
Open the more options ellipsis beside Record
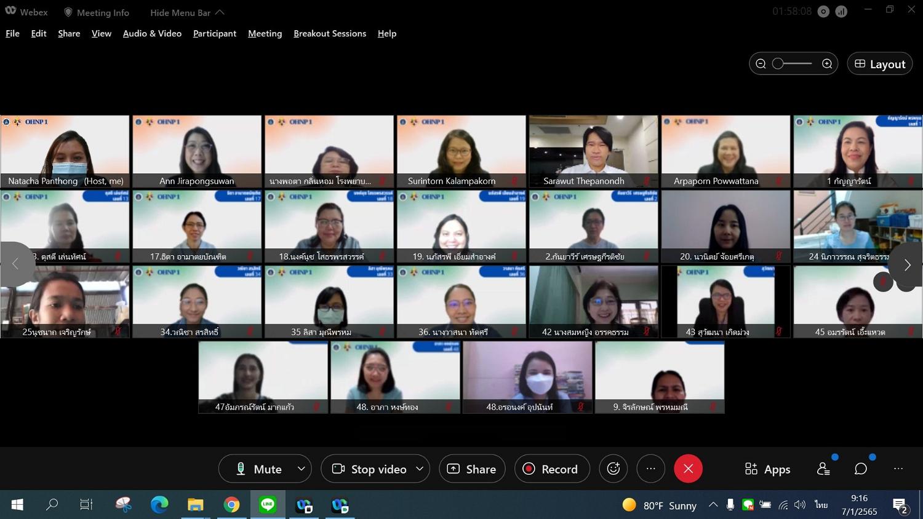click(x=651, y=469)
